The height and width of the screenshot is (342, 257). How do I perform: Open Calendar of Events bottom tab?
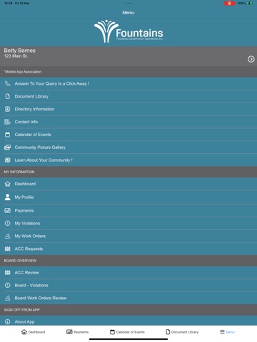click(127, 332)
